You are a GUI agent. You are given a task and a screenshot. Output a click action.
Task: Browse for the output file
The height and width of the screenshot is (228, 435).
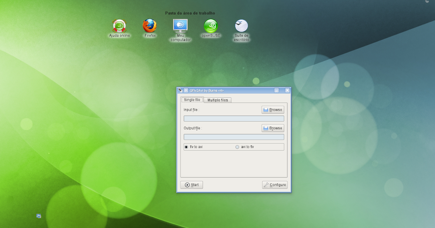(x=273, y=128)
